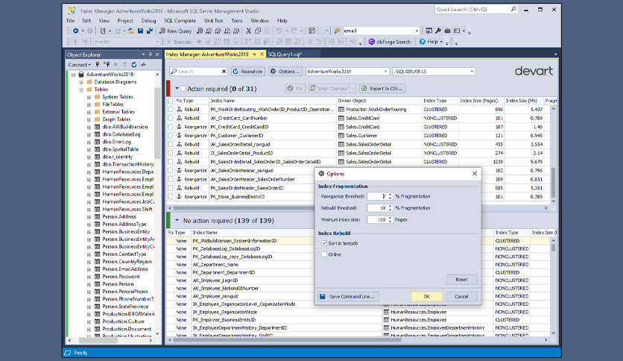
Task: Increase the Minimum index size spinner
Action: tap(390, 218)
